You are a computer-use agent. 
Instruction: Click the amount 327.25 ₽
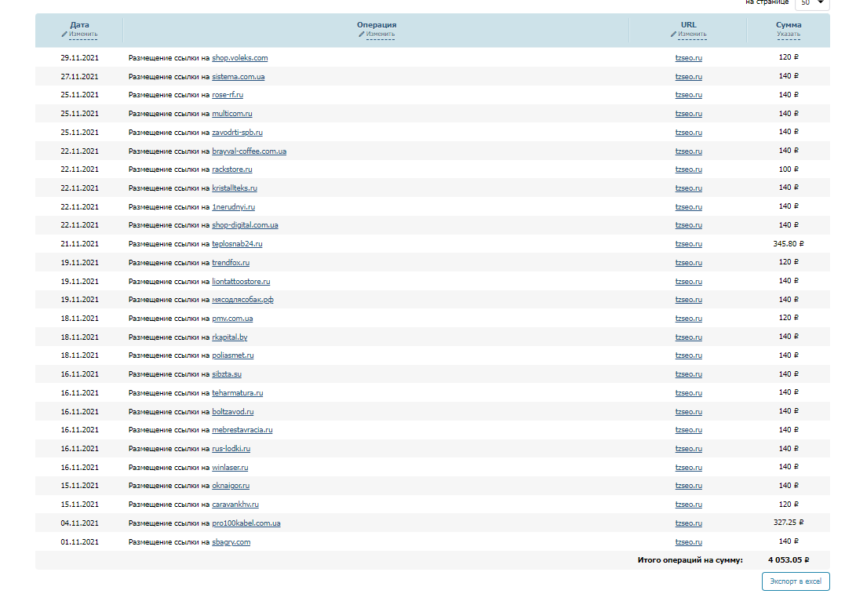tap(789, 523)
